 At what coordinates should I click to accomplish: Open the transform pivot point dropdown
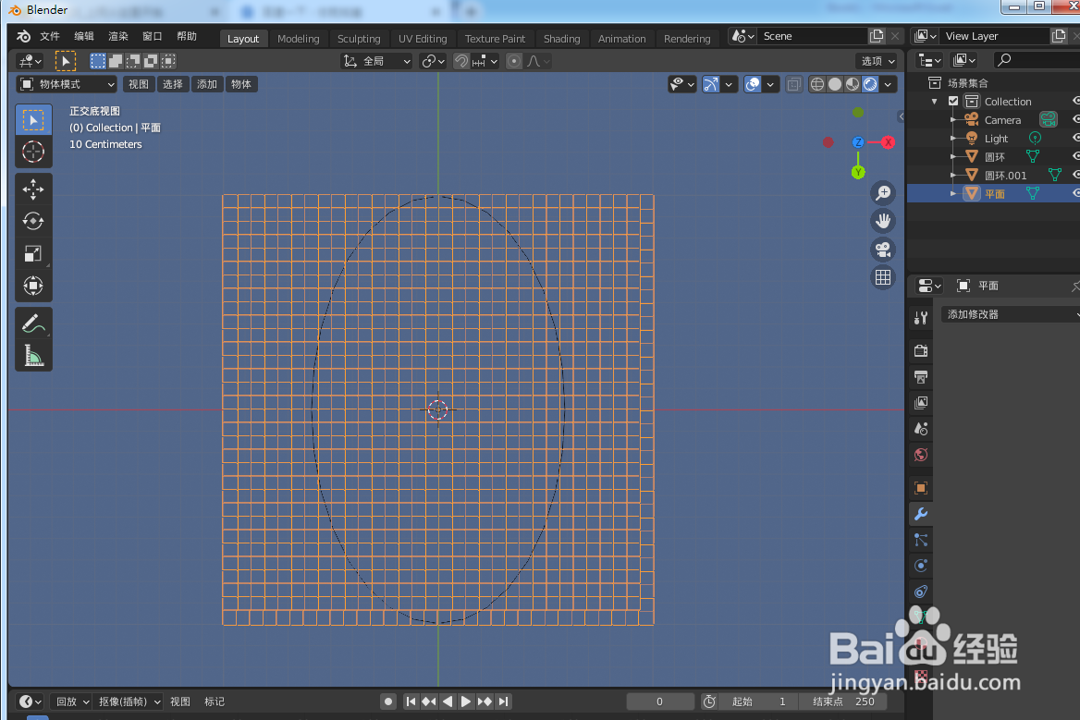pyautogui.click(x=432, y=61)
